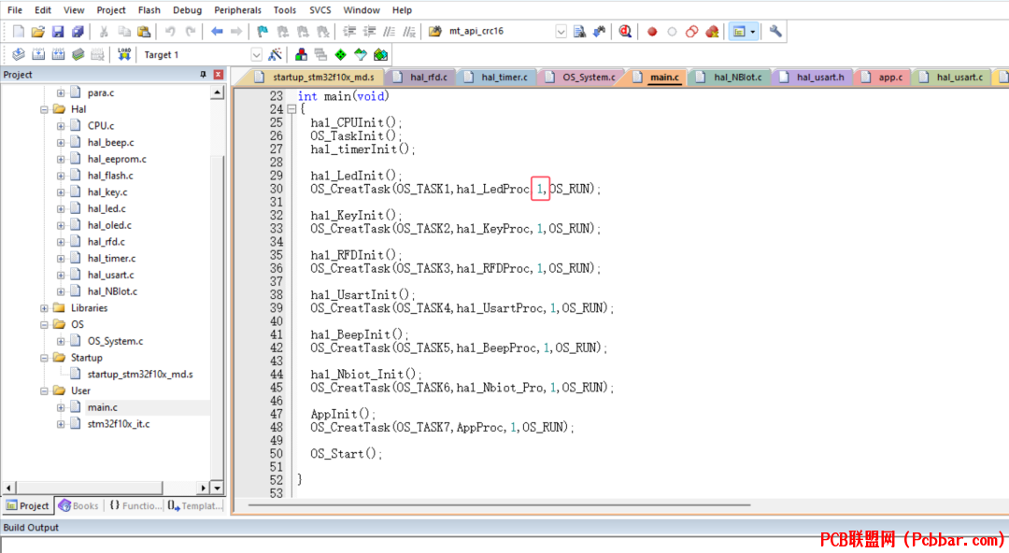Save the current file with floppy icon

pyautogui.click(x=58, y=32)
